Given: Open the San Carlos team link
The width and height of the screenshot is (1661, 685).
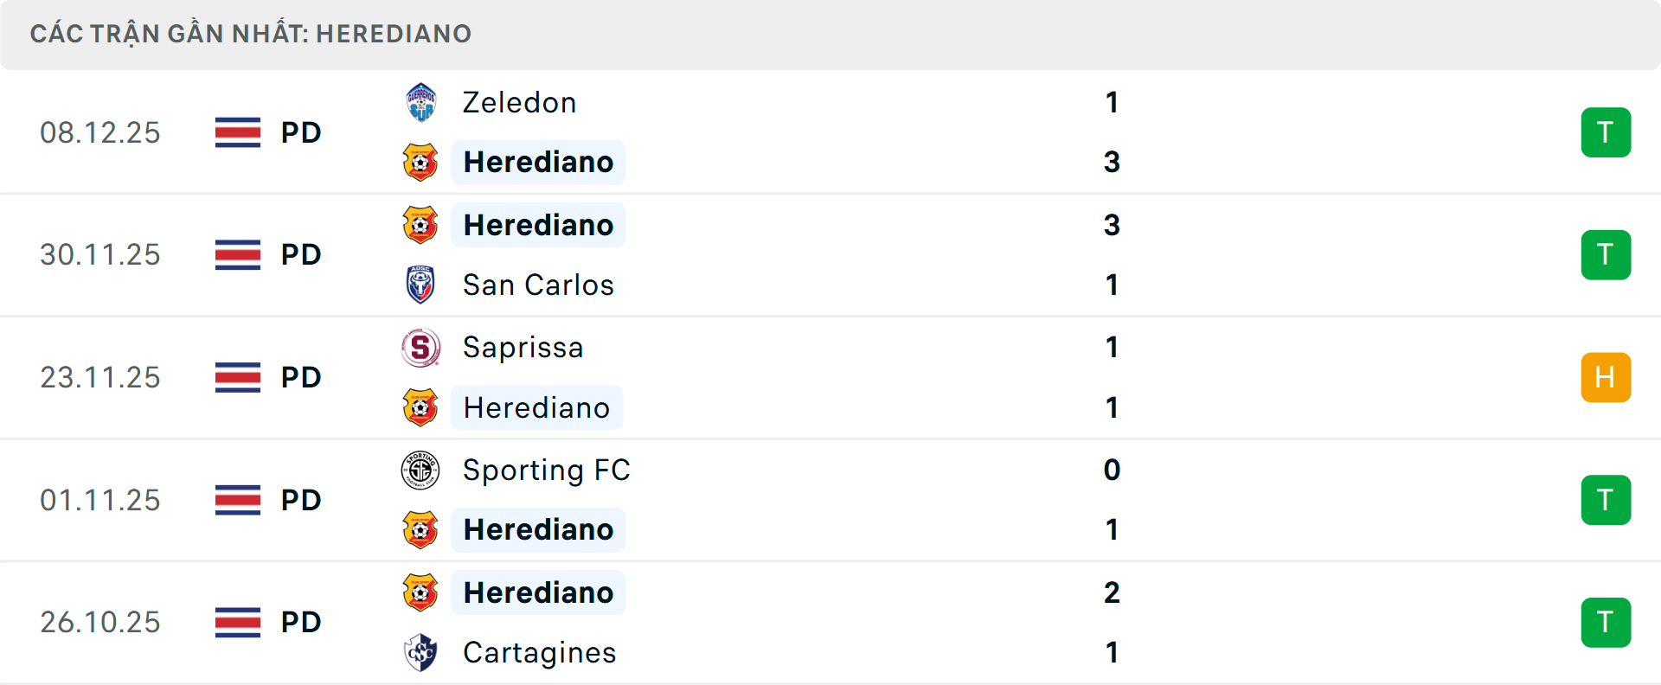Looking at the screenshot, I should (538, 285).
